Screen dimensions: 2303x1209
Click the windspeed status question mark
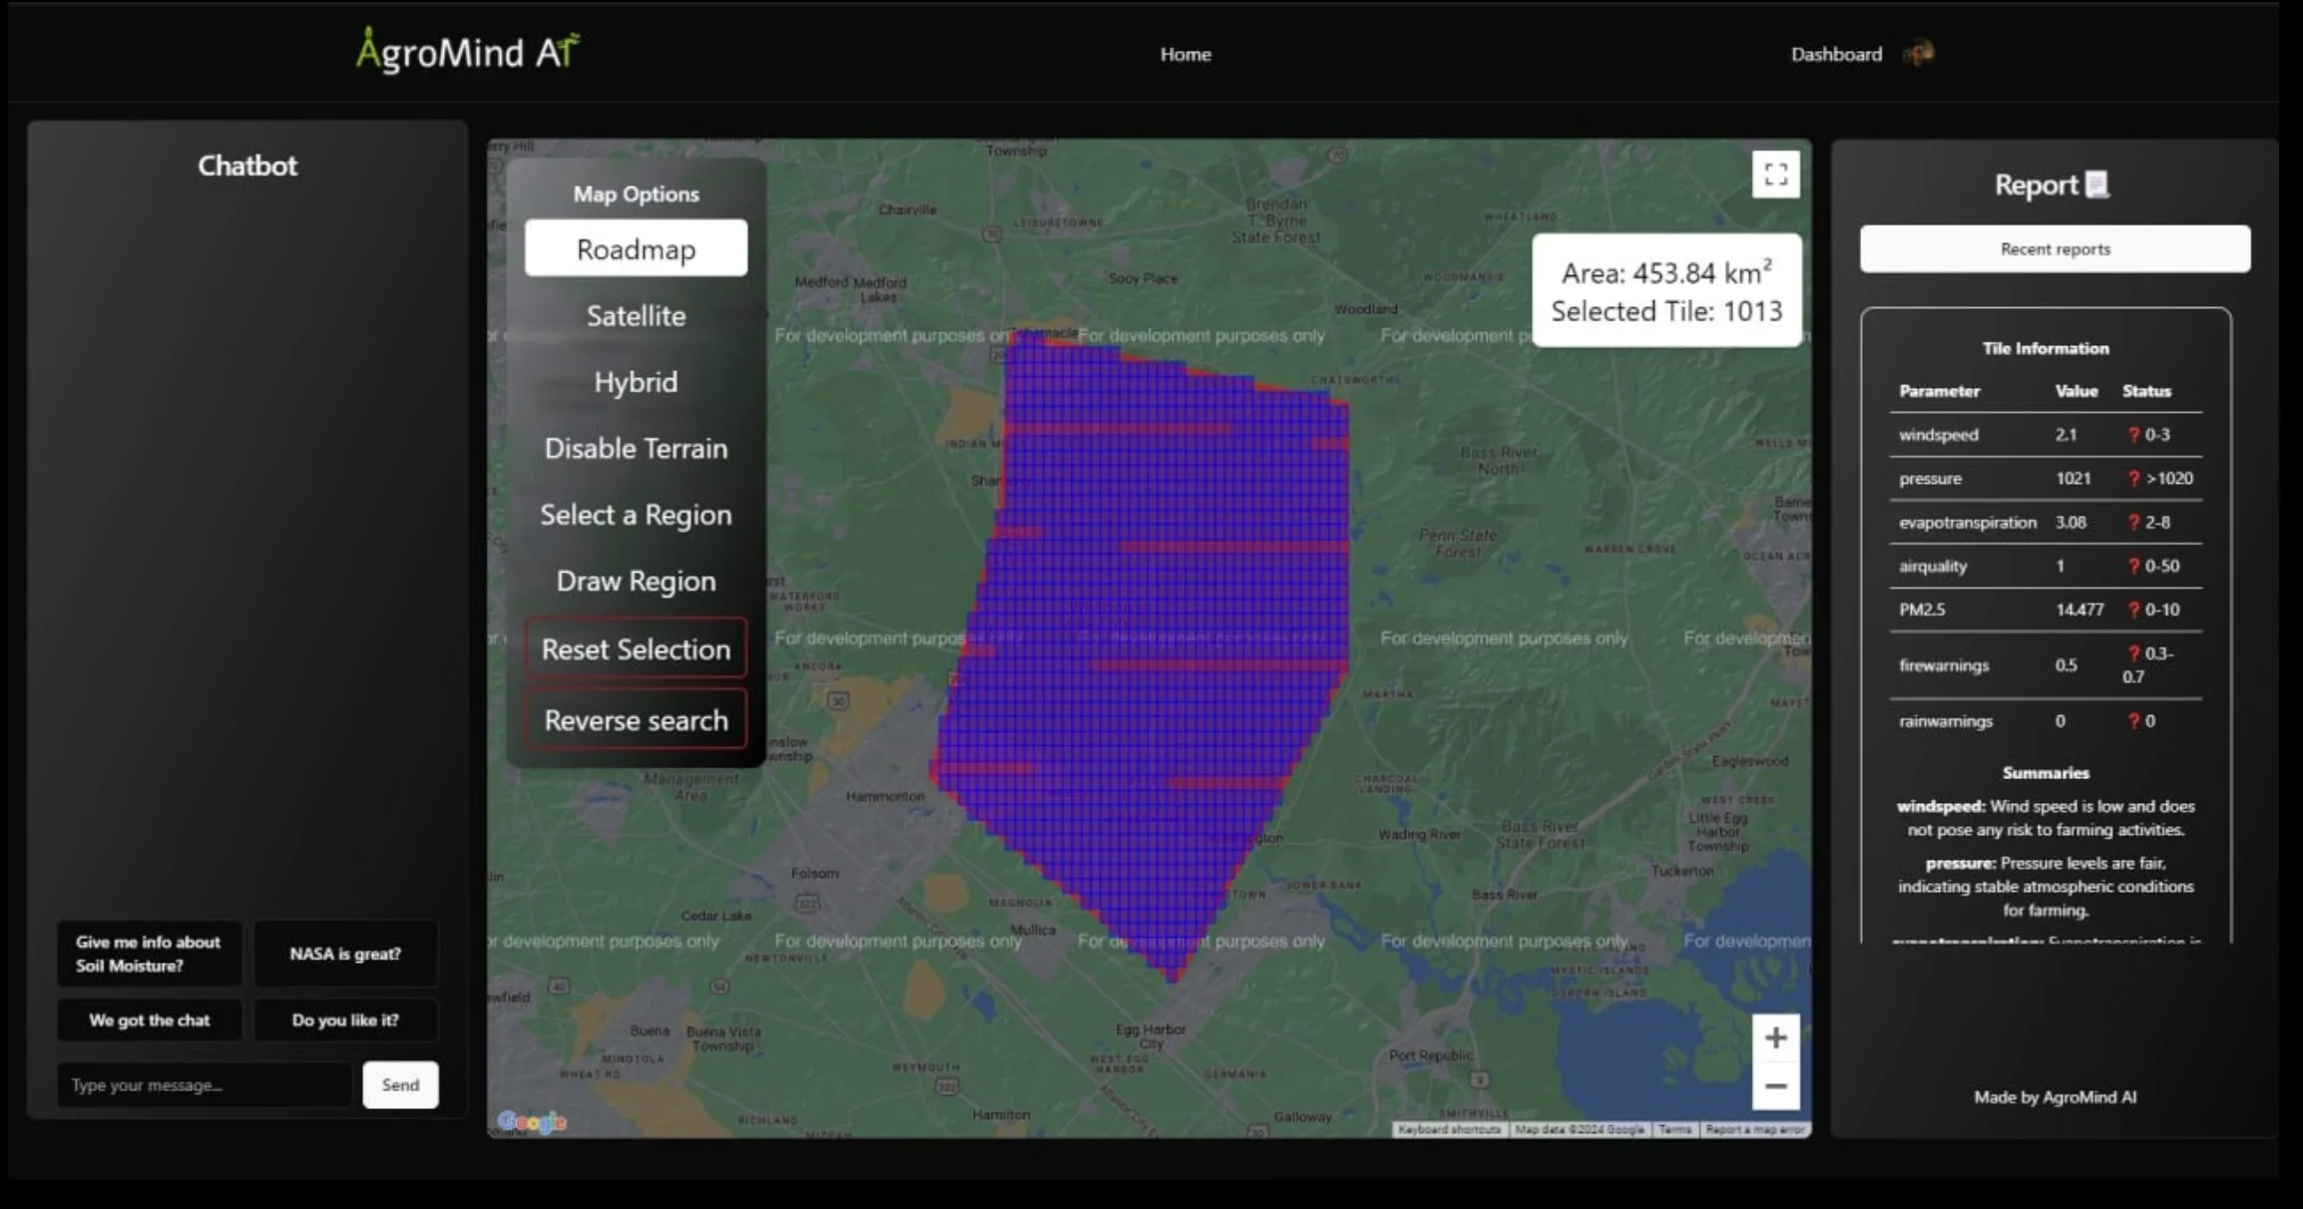(x=2133, y=435)
